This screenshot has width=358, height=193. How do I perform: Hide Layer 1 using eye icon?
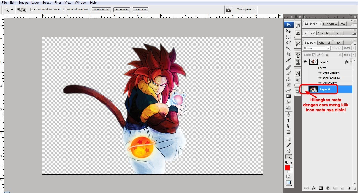305,62
